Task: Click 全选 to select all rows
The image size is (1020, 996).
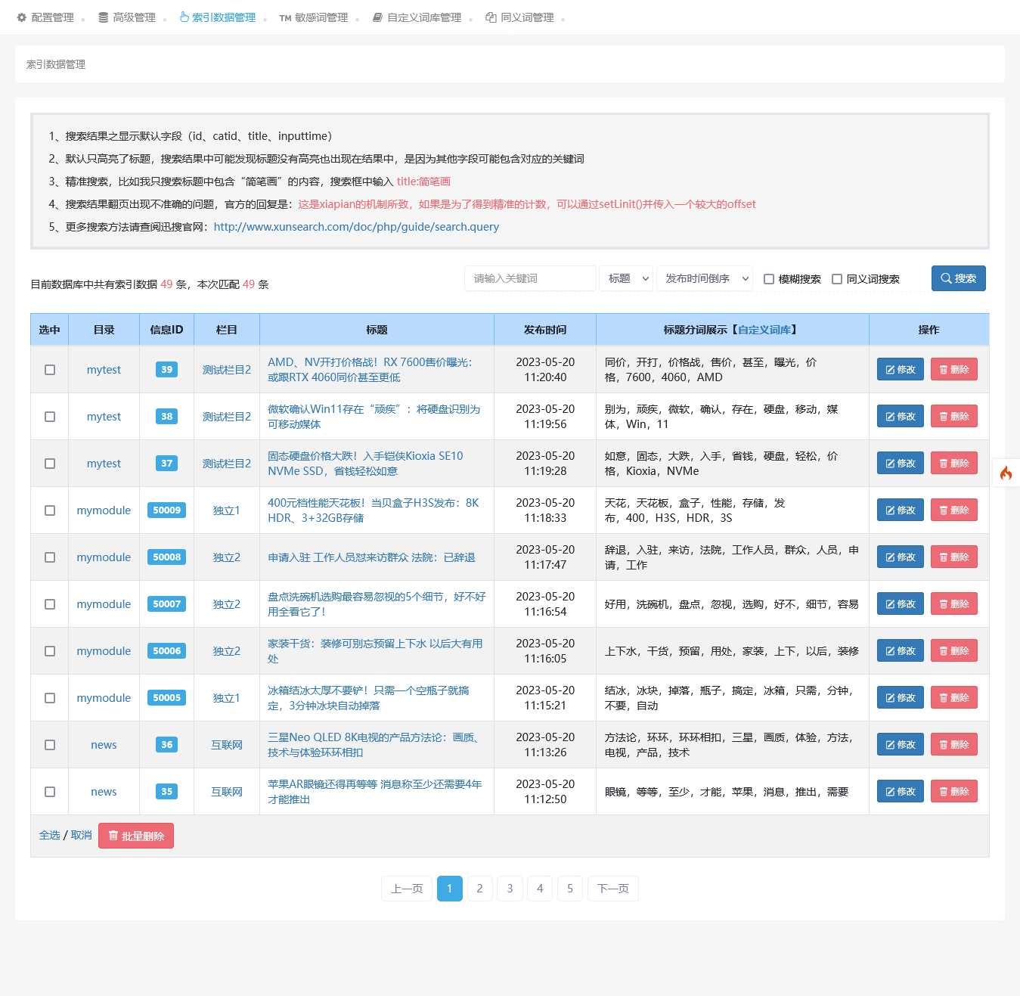Action: tap(49, 835)
